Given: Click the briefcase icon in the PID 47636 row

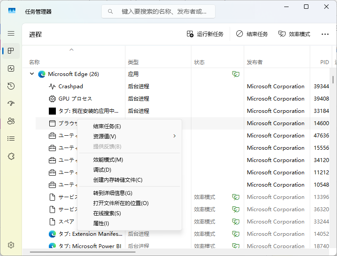Looking at the screenshot, I should (52, 136).
